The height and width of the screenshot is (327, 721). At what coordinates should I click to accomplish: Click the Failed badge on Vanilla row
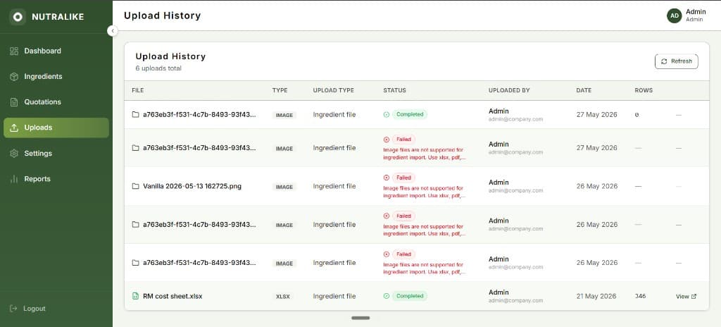click(x=403, y=178)
